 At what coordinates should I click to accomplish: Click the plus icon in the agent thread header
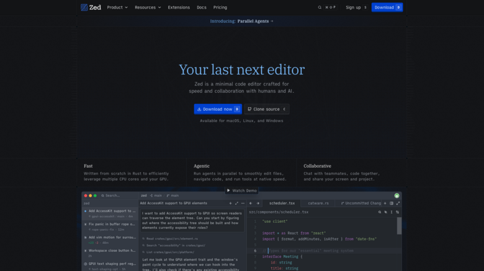230,203
